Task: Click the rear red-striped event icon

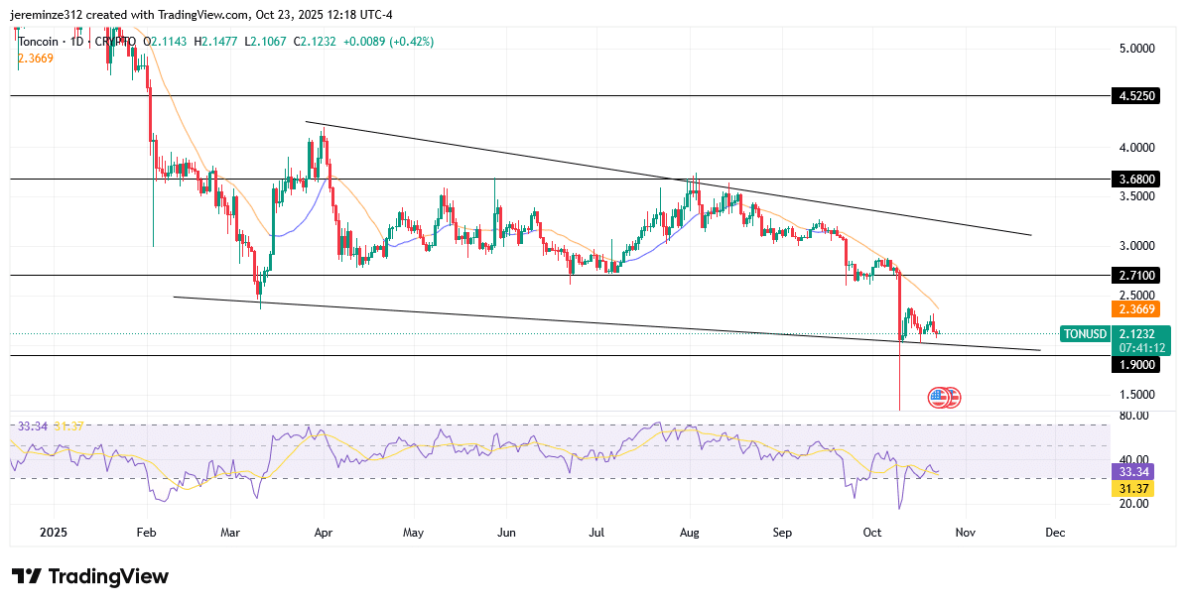Action: (x=953, y=398)
